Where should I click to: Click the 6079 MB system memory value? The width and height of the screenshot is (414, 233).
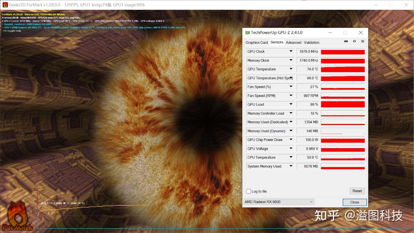coord(308,166)
